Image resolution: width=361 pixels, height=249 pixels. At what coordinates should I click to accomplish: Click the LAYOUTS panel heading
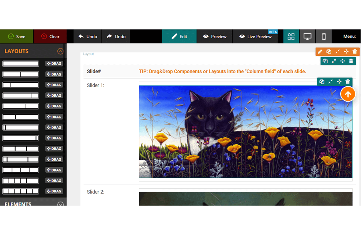pos(16,51)
